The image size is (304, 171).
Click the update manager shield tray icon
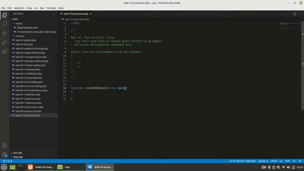click(x=278, y=167)
